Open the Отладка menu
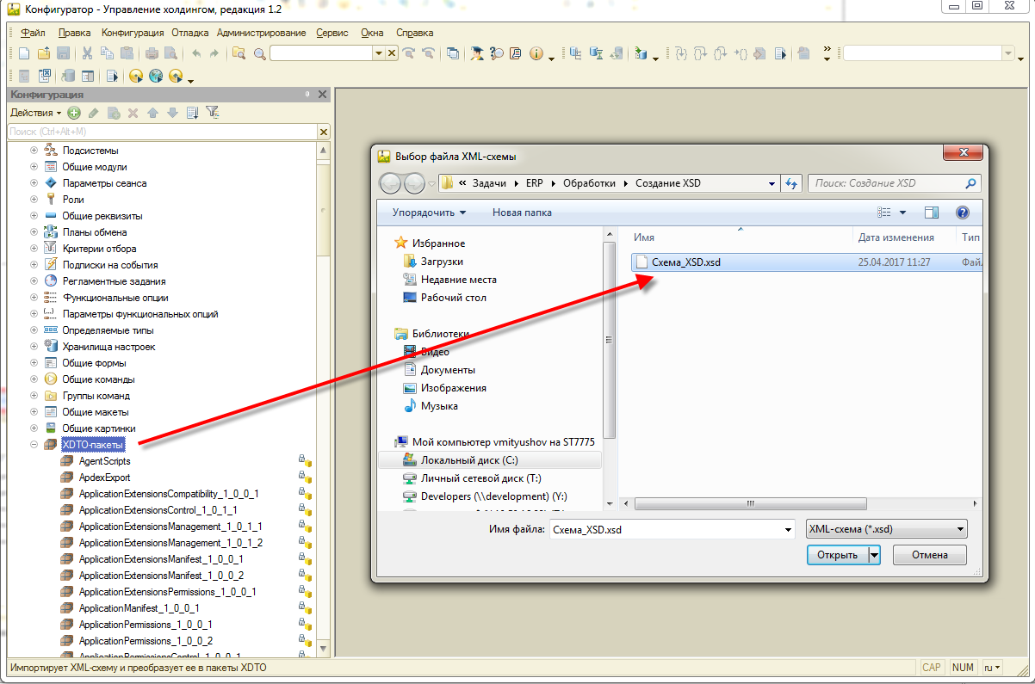Image resolution: width=1035 pixels, height=684 pixels. point(190,33)
